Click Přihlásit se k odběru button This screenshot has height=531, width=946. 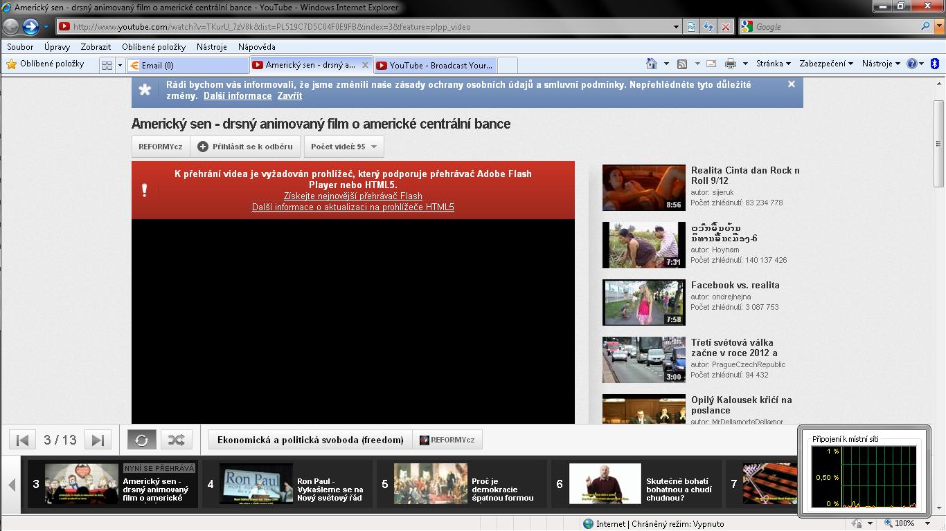[x=245, y=147]
